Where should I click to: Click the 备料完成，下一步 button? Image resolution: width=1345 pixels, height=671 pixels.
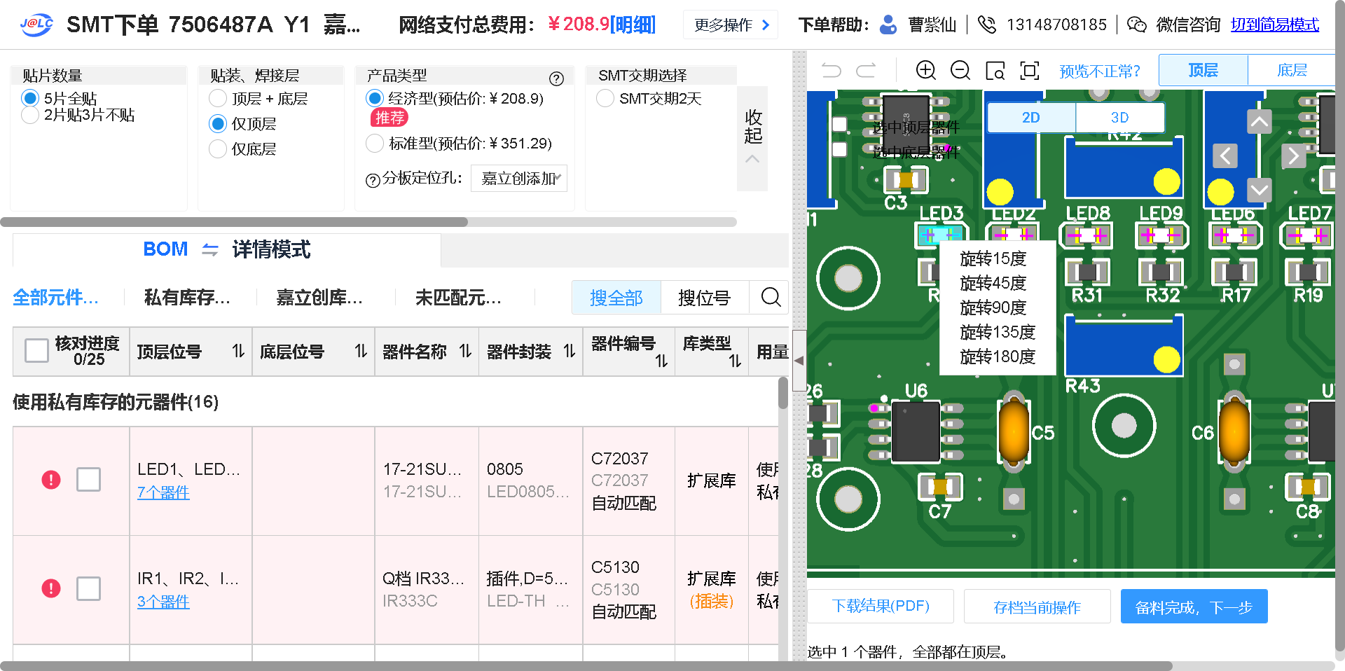point(1193,607)
